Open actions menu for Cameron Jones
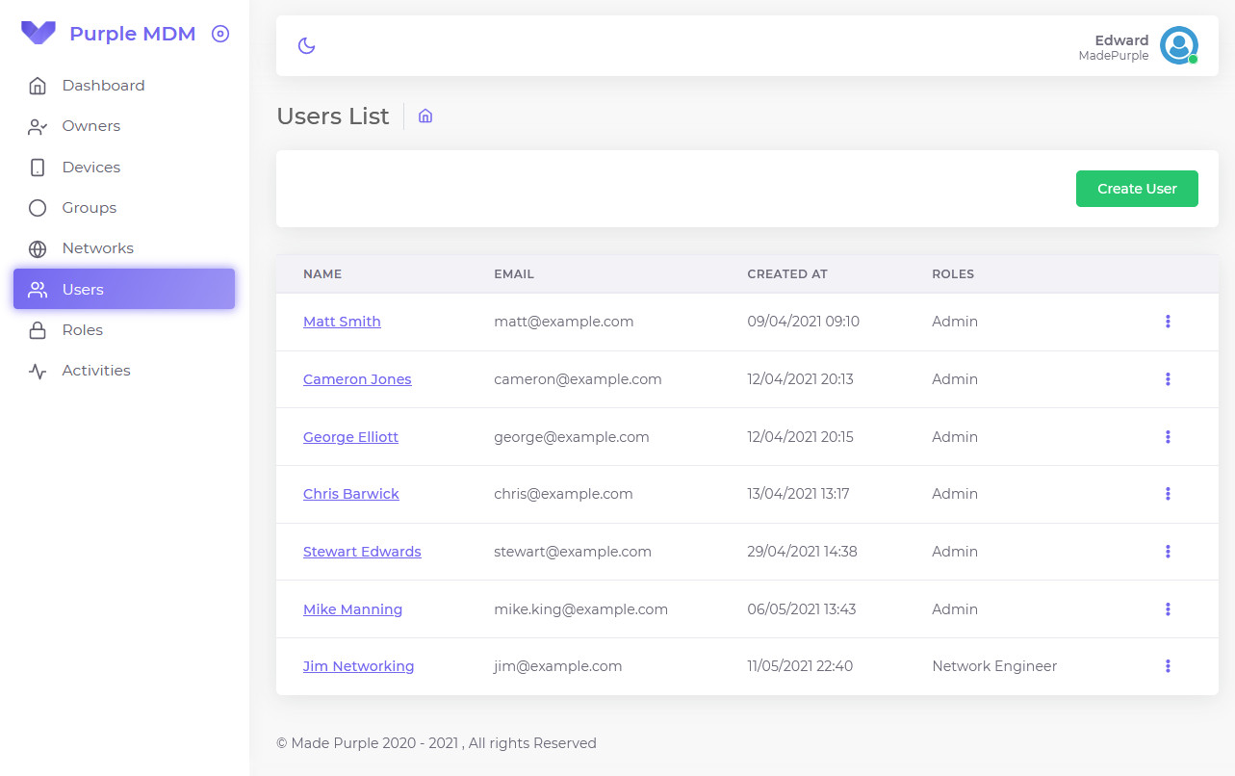This screenshot has height=776, width=1235. tap(1168, 379)
